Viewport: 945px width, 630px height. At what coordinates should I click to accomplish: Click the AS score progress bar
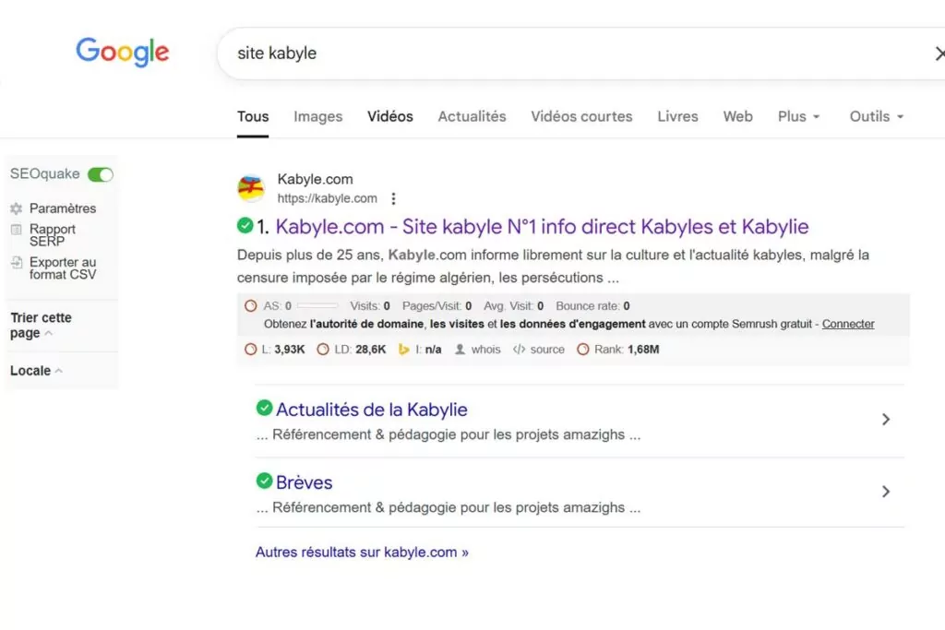pos(317,306)
